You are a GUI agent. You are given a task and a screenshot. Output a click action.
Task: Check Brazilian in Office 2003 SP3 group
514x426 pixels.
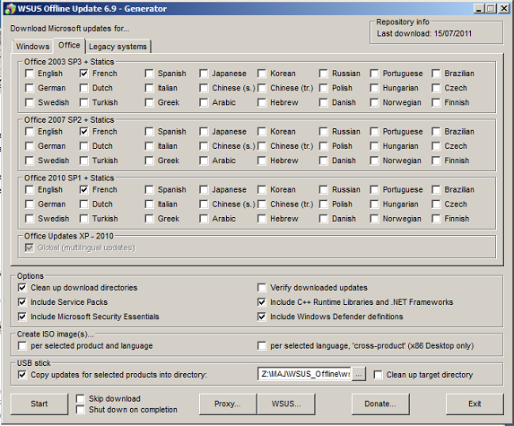(436, 74)
